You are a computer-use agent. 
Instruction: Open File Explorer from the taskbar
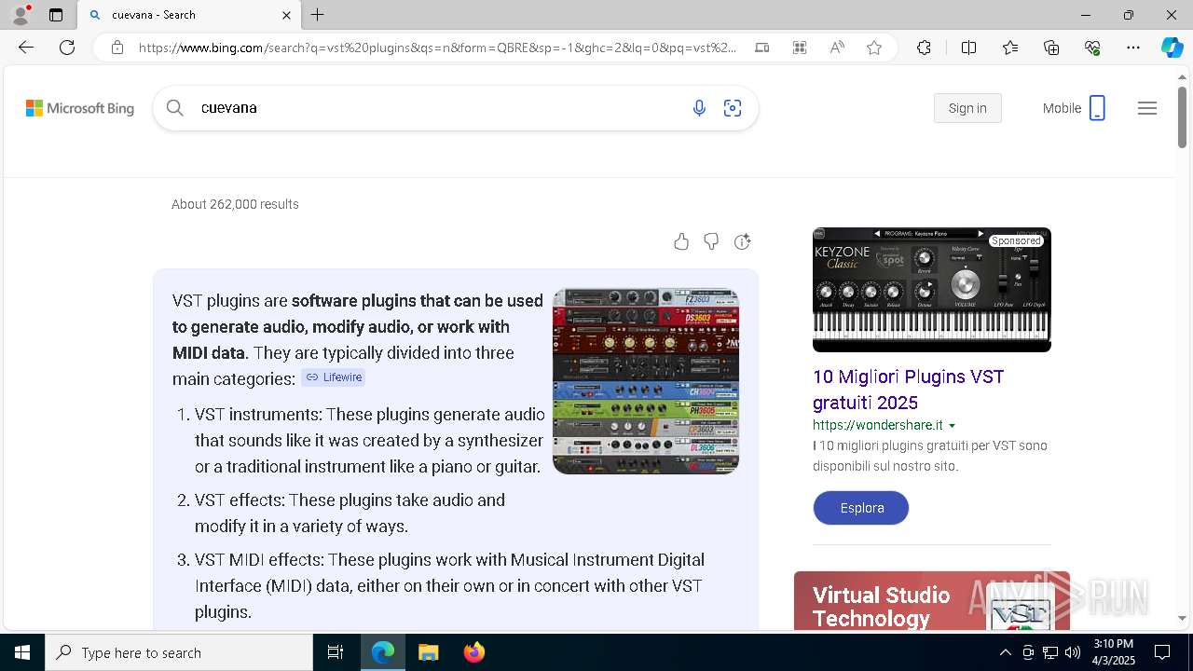pos(428,652)
